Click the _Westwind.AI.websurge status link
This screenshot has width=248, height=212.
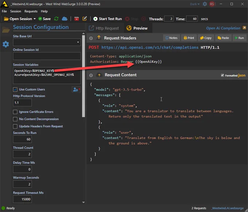point(228,208)
